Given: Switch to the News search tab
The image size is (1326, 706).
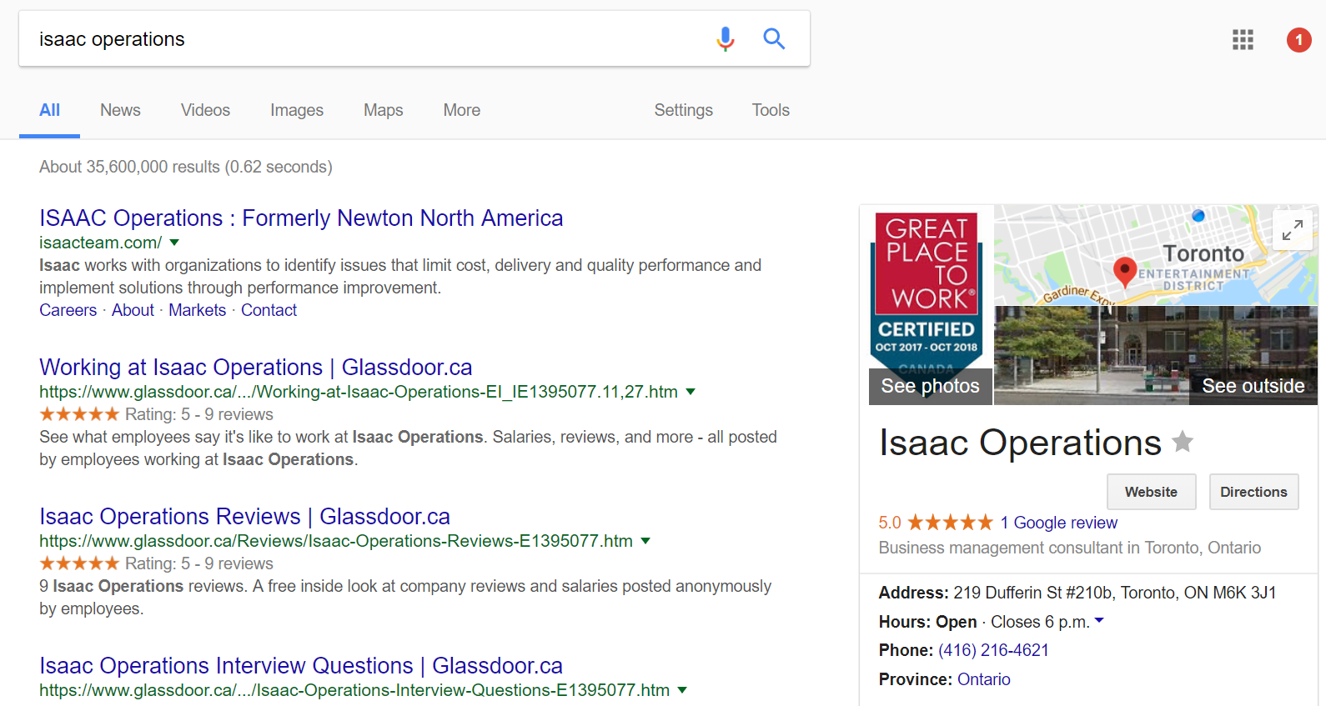Looking at the screenshot, I should click(120, 110).
